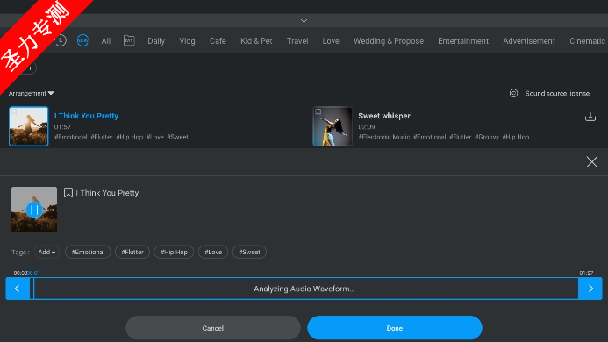
Task: Select the #Sweet tag chip
Action: pyautogui.click(x=249, y=252)
